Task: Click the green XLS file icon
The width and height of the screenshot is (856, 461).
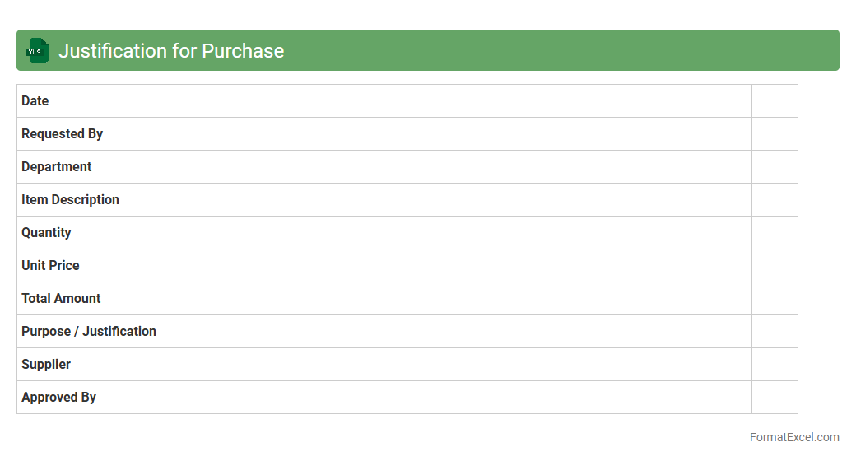Action: click(37, 50)
